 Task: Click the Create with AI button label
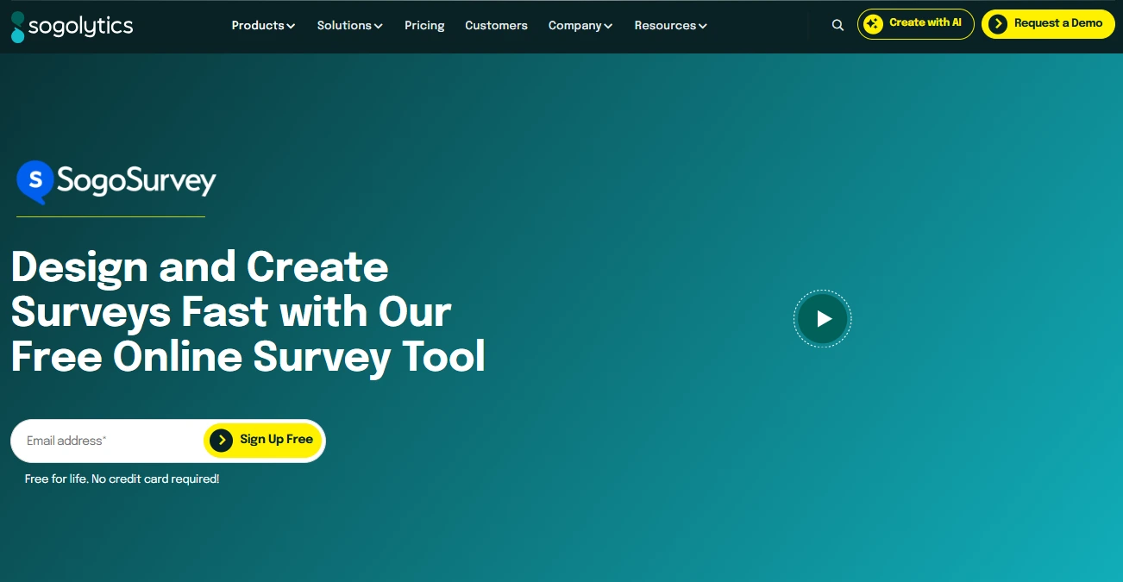coord(925,23)
